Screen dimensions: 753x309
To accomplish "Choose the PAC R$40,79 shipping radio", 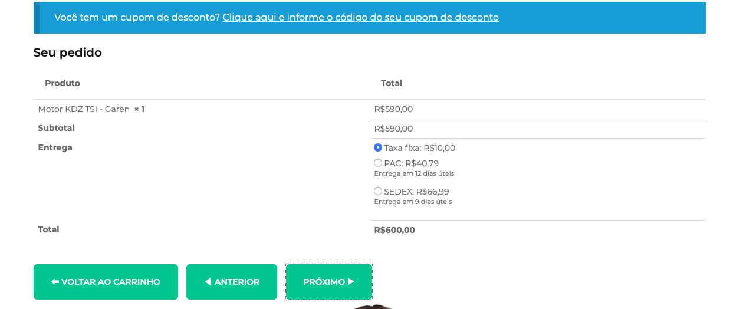I will [378, 163].
